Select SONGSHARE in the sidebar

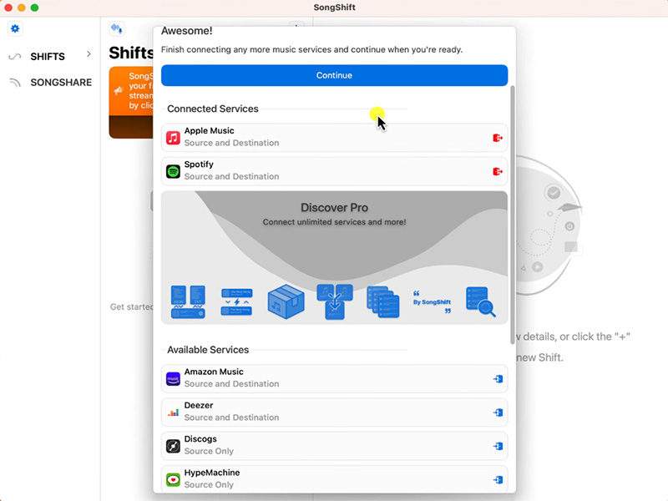point(61,82)
